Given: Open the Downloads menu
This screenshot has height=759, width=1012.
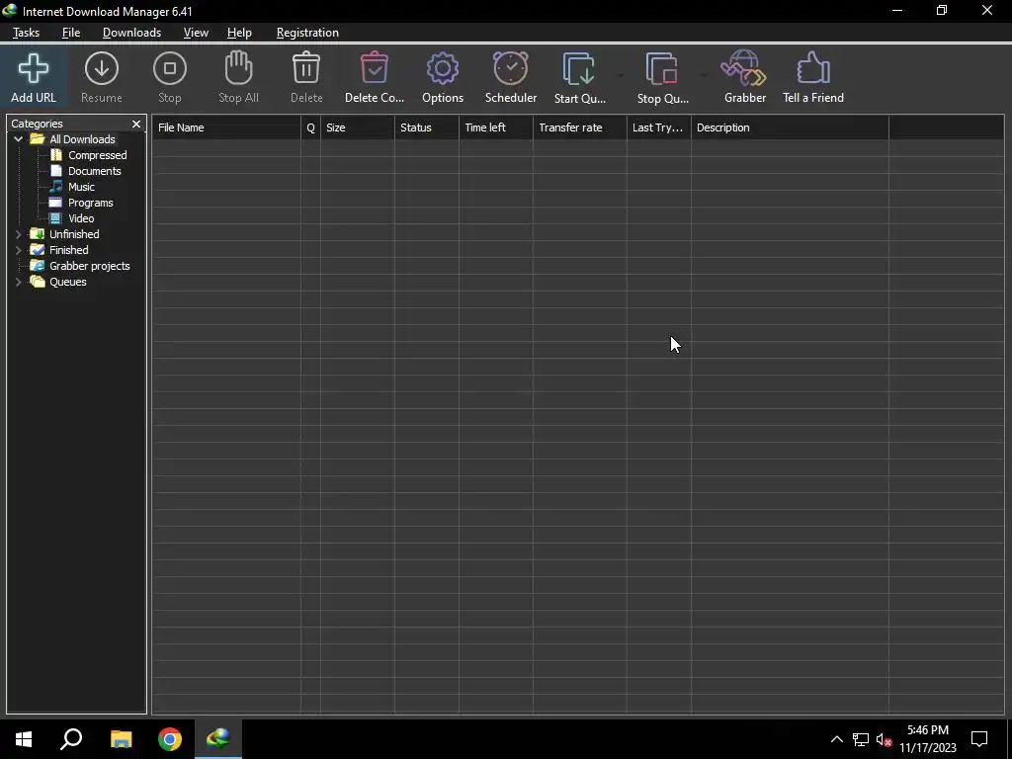Looking at the screenshot, I should (131, 33).
